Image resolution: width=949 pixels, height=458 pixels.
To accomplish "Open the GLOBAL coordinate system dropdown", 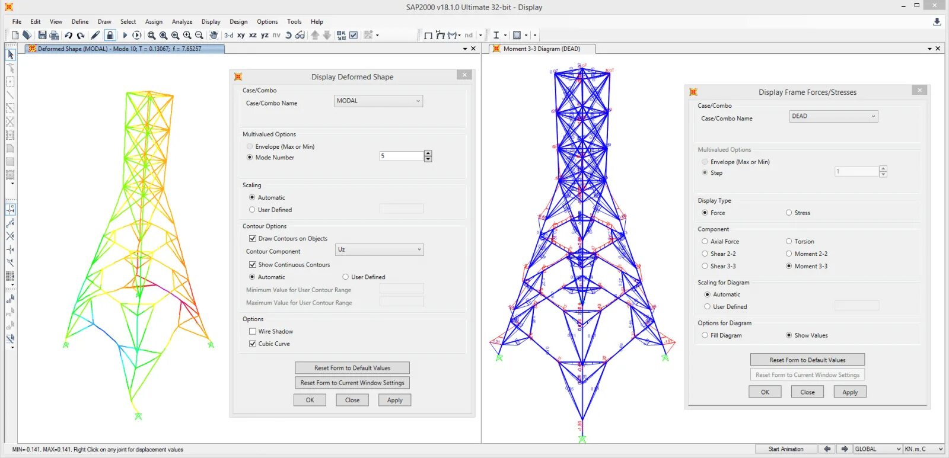I will pyautogui.click(x=878, y=449).
